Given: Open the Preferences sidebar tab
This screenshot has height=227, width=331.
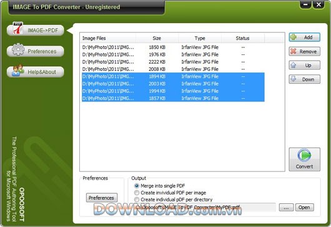Looking at the screenshot, I should coord(36,51).
